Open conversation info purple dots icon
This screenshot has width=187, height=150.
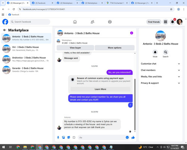(132, 33)
